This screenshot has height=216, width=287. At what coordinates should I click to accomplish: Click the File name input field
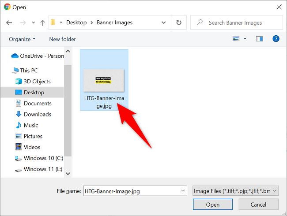click(x=135, y=191)
